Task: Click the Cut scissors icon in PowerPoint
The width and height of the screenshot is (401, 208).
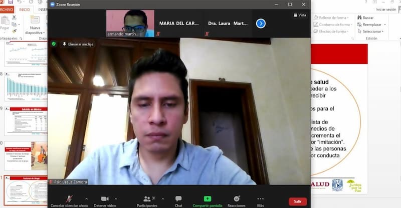Action: click(14, 17)
